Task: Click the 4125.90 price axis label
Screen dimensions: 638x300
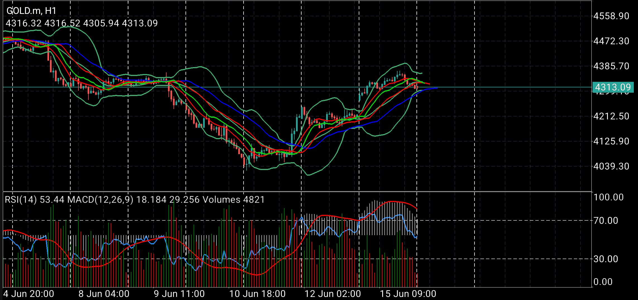Action: 611,141
